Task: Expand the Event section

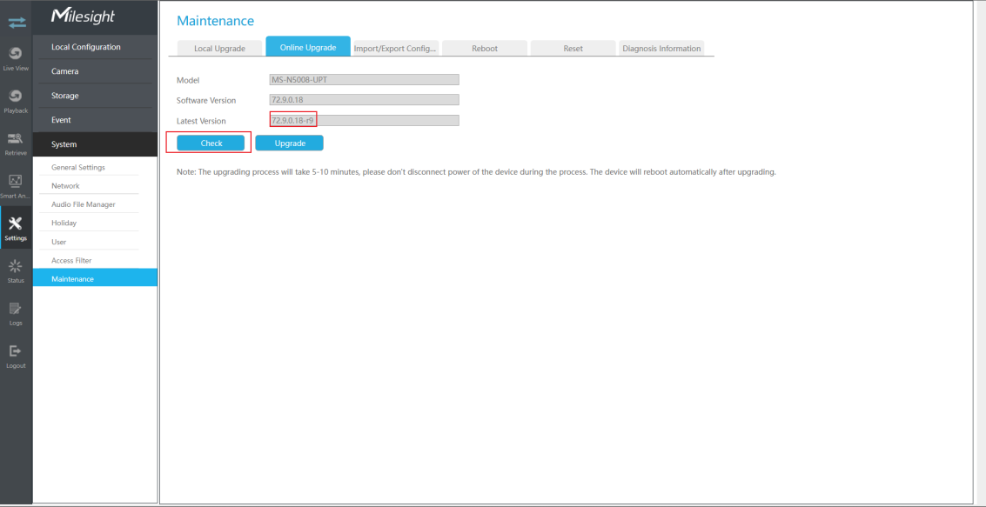Action: pos(95,120)
